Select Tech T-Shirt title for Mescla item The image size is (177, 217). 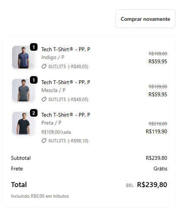pyautogui.click(x=66, y=82)
